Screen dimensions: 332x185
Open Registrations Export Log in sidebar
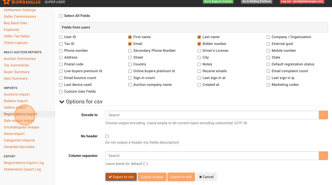[24, 163]
